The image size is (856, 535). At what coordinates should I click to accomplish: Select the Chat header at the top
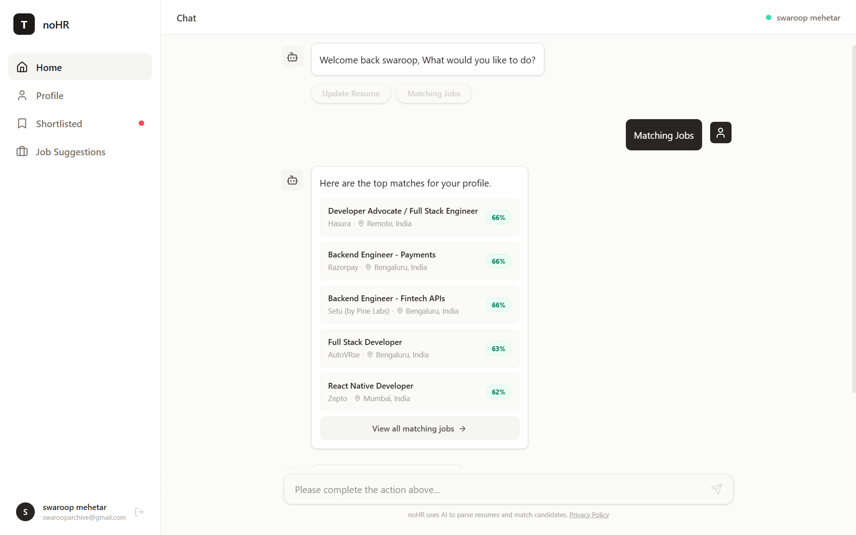point(186,18)
